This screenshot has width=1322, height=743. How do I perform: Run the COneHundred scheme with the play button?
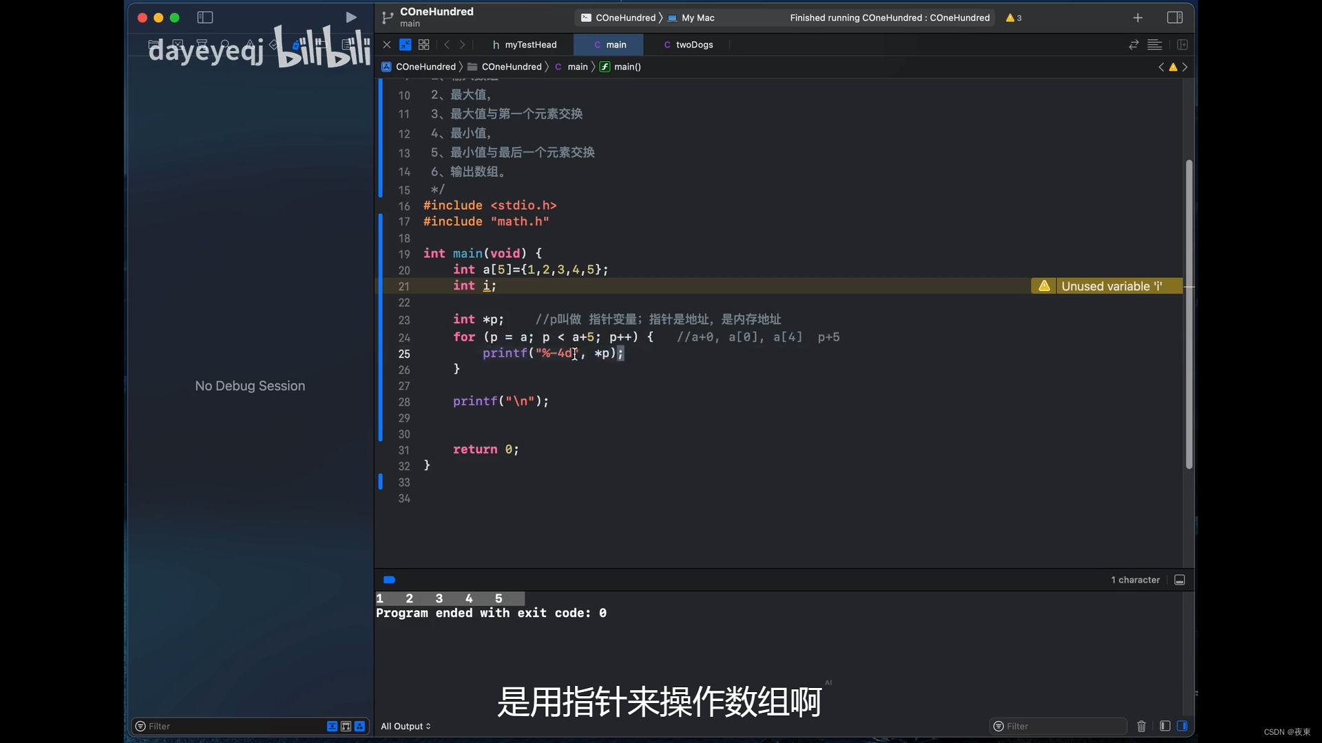tap(351, 17)
